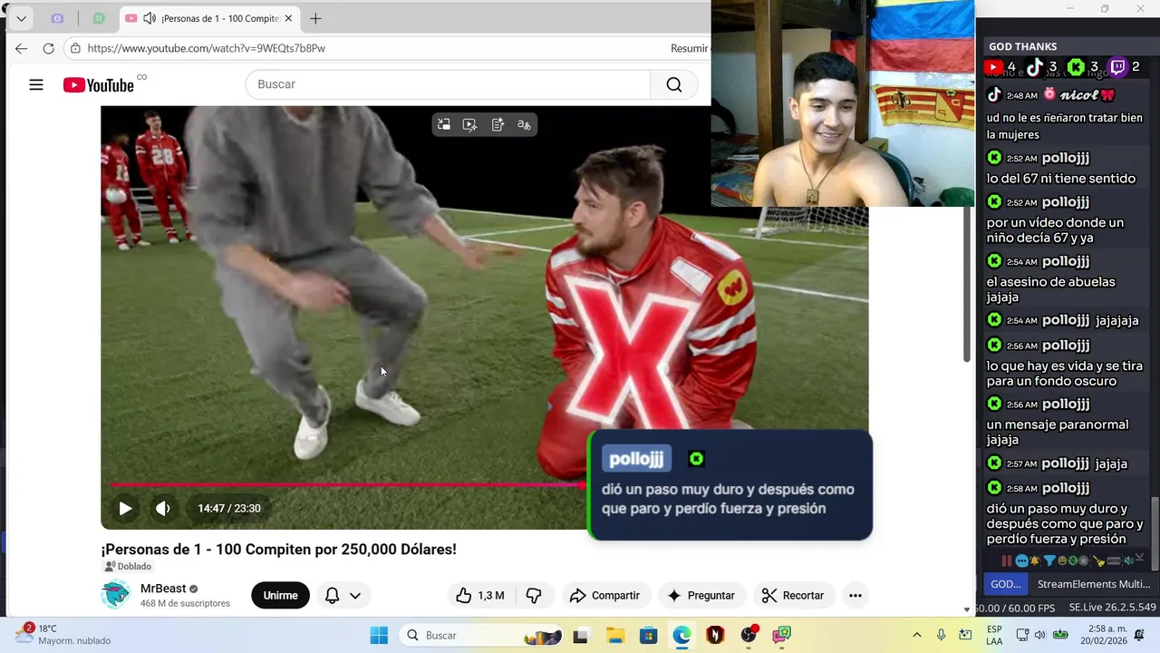Click the Recortar clip button
The height and width of the screenshot is (653, 1160).
pos(793,595)
